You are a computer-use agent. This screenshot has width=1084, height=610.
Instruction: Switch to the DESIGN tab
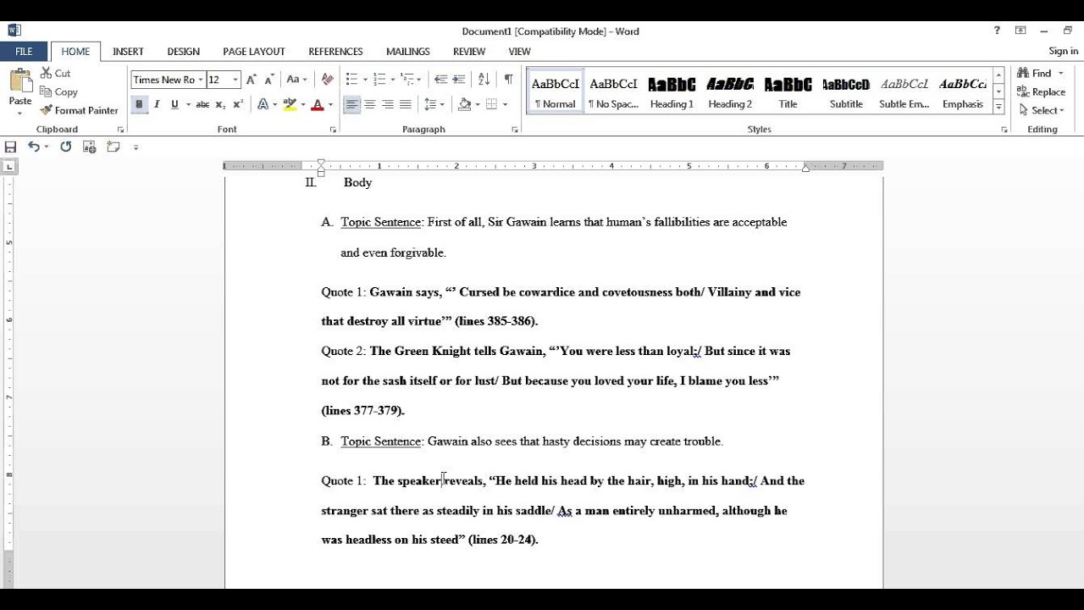point(183,51)
